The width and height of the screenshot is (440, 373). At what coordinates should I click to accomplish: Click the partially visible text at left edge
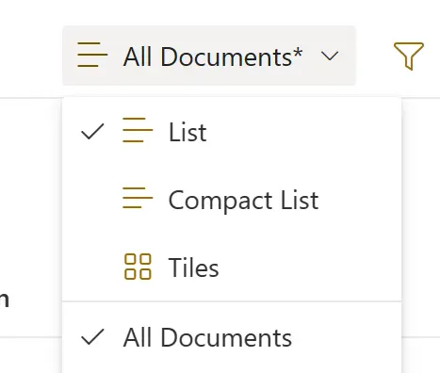pyautogui.click(x=4, y=300)
